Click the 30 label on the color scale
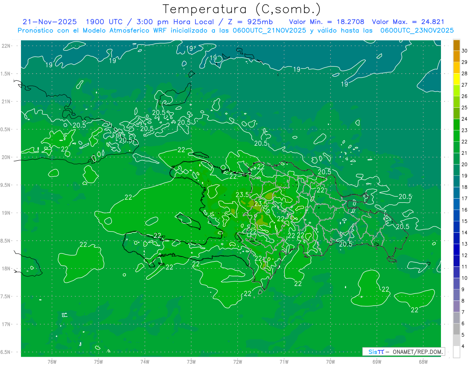This screenshot has width=475, height=367. 464,51
